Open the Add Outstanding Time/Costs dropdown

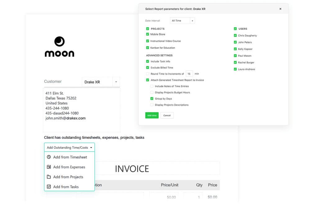coord(69,147)
